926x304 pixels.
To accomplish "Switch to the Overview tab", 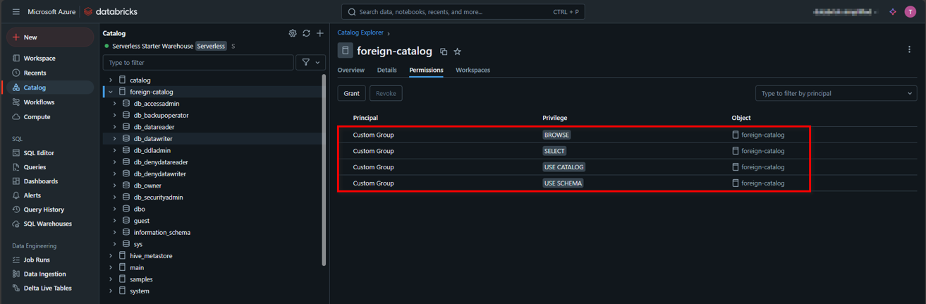I will 351,70.
